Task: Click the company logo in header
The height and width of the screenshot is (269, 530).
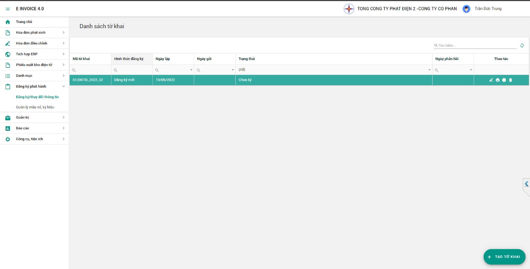Action: coord(349,9)
